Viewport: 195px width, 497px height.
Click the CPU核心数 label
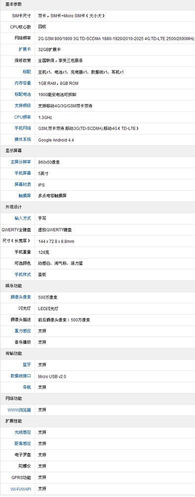20,27
